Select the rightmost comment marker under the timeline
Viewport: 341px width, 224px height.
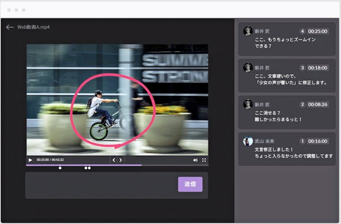click(89, 168)
